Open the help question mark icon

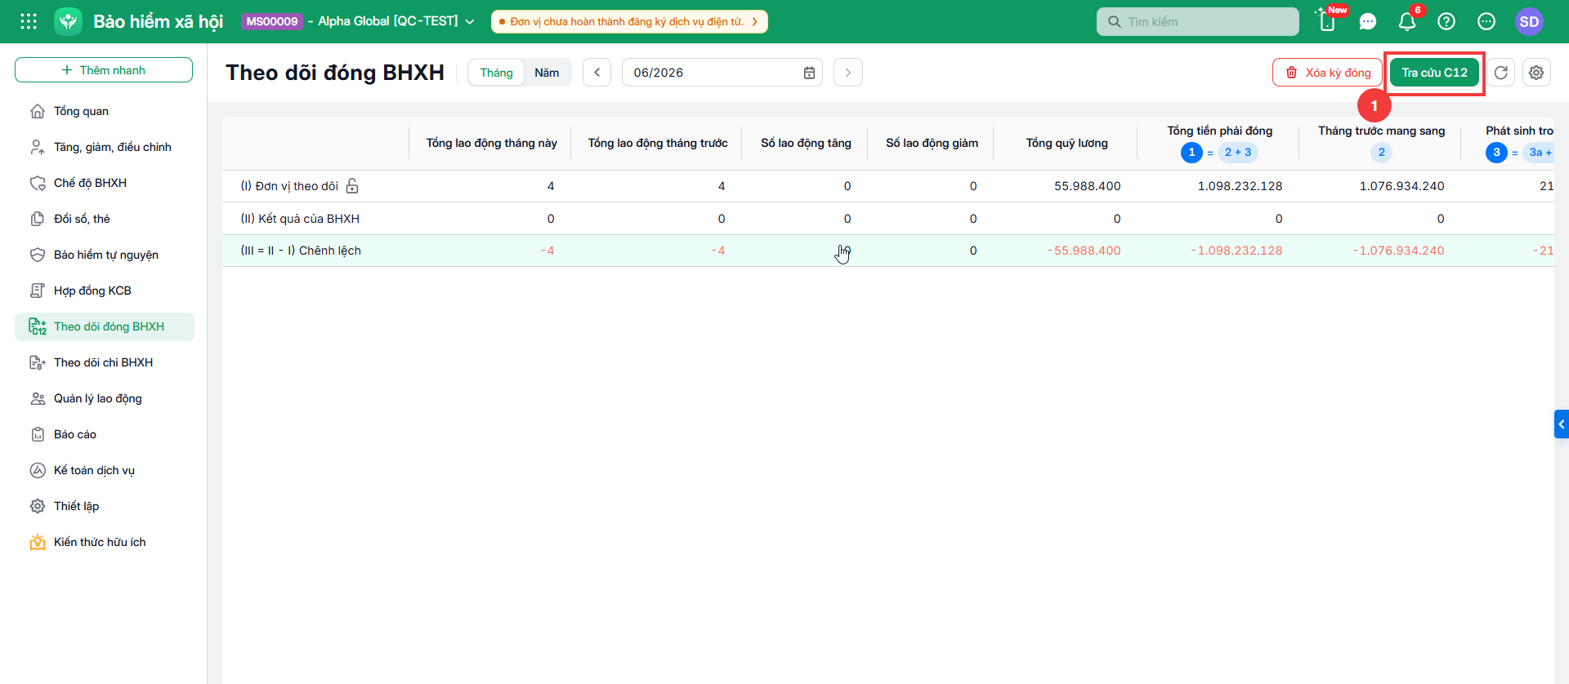[1446, 22]
